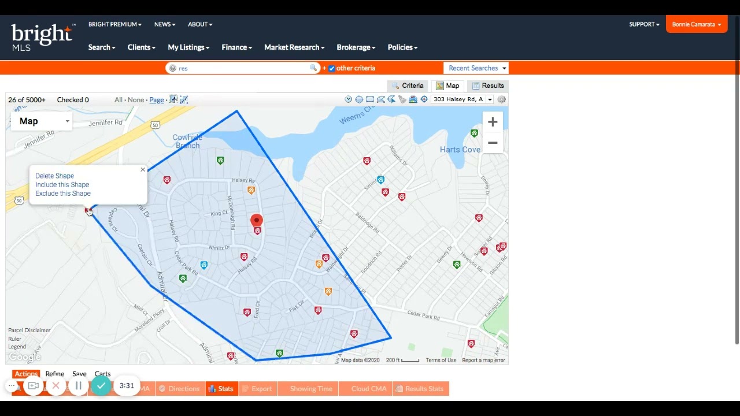
Task: Choose Exclude this Shape
Action: tap(63, 194)
